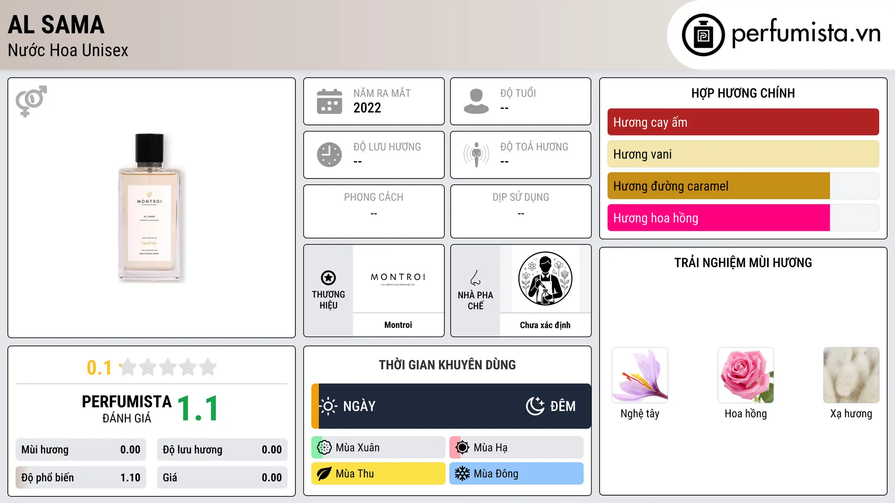Select the Mùa Xuân season label
This screenshot has width=895, height=503.
(357, 448)
